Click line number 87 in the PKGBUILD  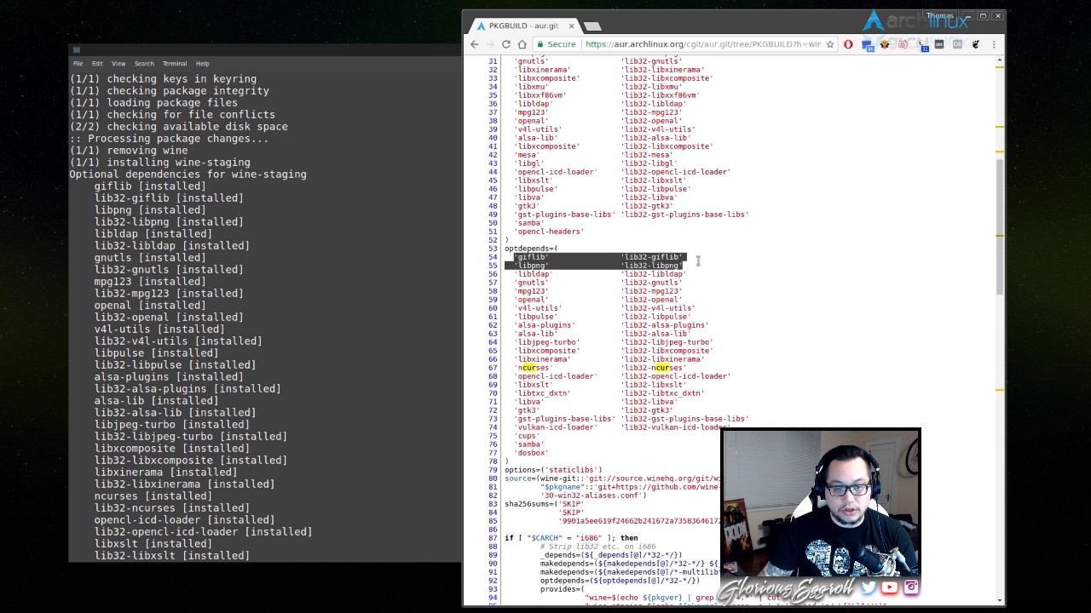[493, 538]
